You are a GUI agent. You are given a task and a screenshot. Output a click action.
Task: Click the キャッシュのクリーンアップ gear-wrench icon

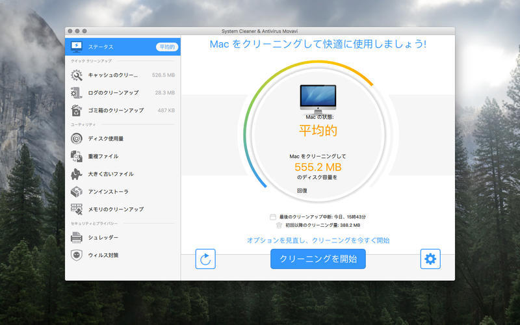click(x=77, y=75)
